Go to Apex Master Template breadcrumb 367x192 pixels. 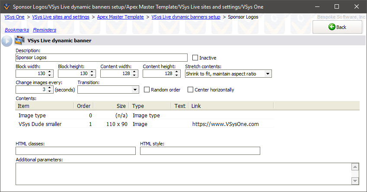(x=120, y=17)
